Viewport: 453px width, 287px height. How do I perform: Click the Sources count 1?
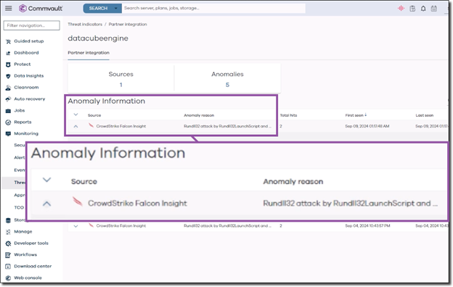pos(121,85)
